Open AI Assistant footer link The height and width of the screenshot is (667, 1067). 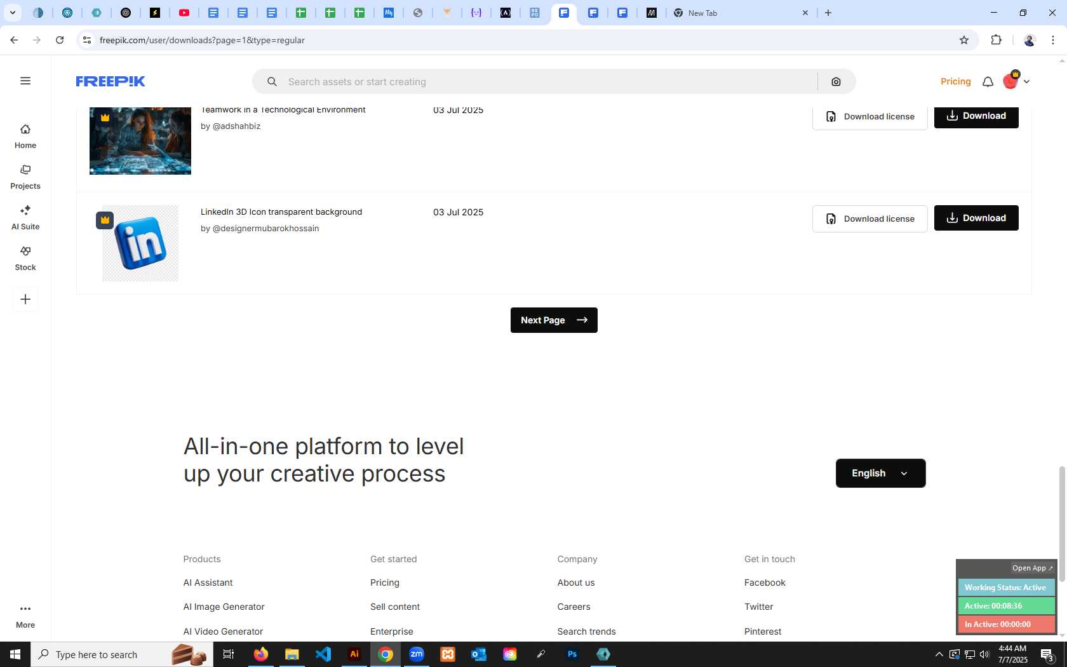pyautogui.click(x=208, y=583)
